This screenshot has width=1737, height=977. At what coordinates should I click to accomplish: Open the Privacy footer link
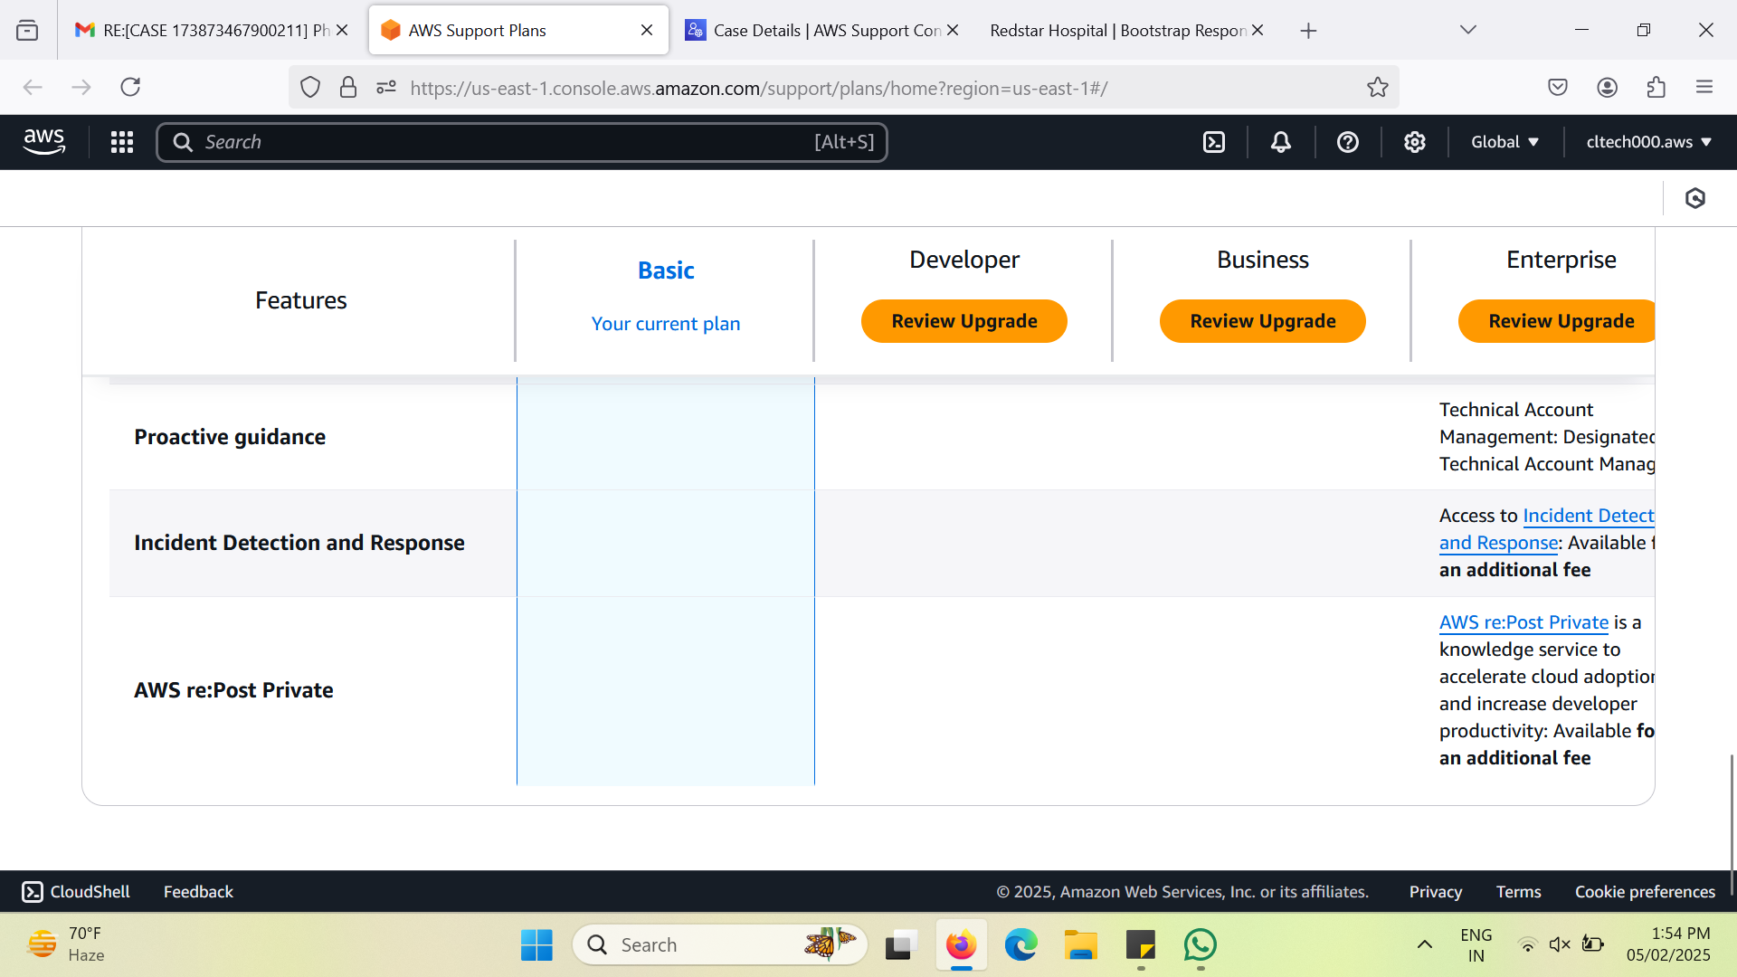point(1436,892)
